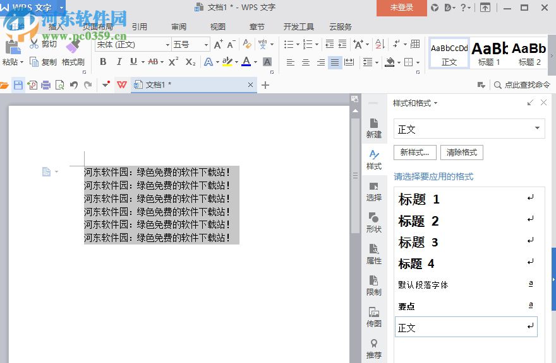Expand the 样式和格式 panel title dropdown
Screen dimensions: 556x363
435,103
